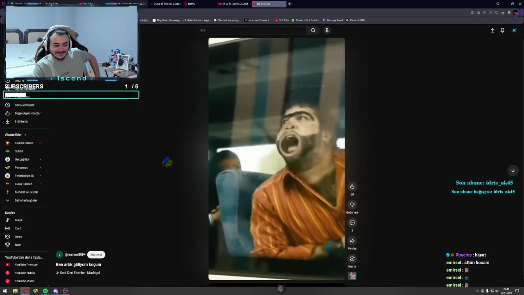The width and height of the screenshot is (524, 295).
Task: Open Windows notification center icon
Action: (517, 291)
